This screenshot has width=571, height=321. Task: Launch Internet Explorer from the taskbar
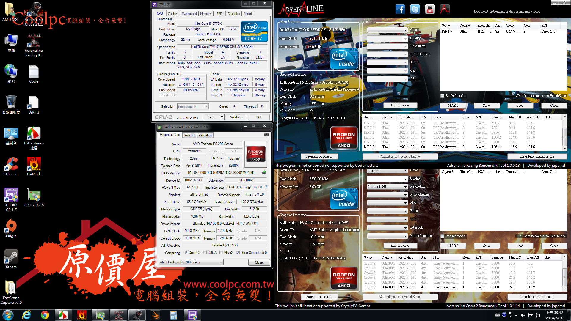pyautogui.click(x=26, y=315)
